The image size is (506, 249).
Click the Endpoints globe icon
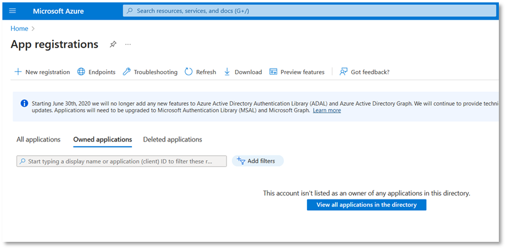point(81,72)
